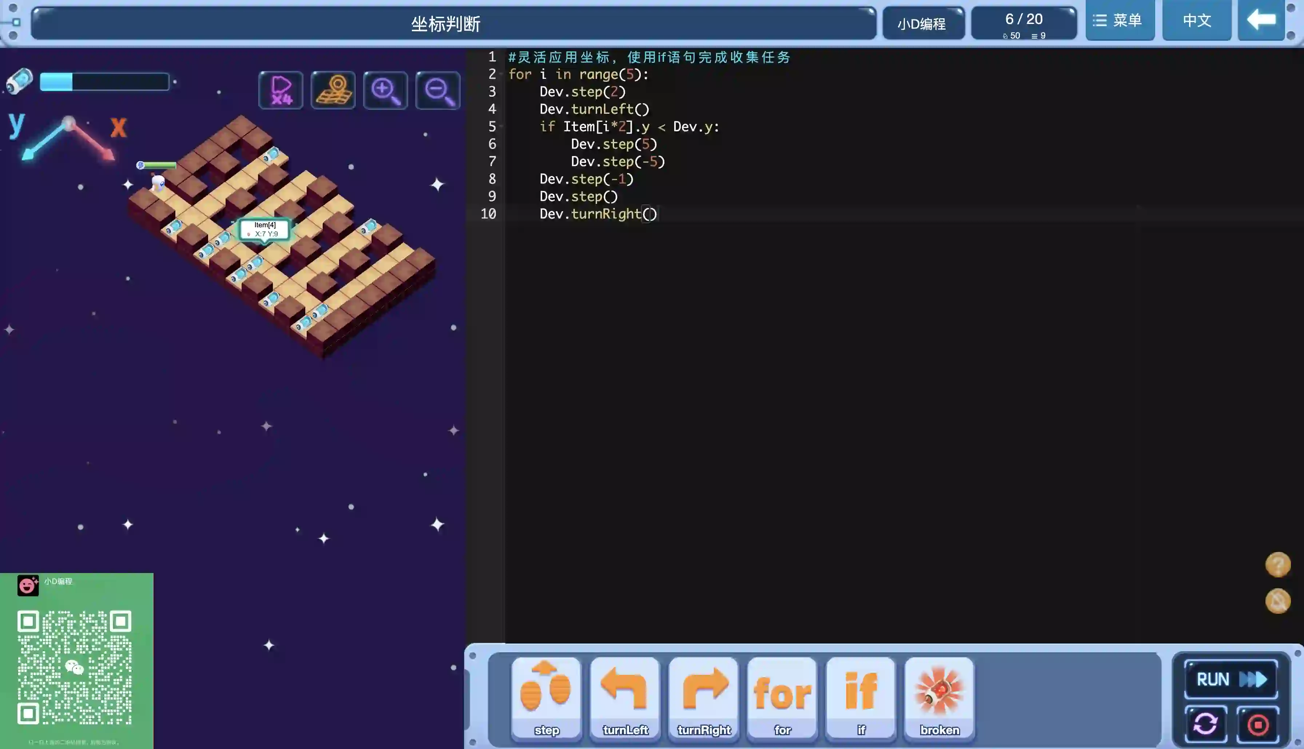Screen dimensions: 1304x749
Task: Zoom in on the game map
Action: (x=385, y=91)
